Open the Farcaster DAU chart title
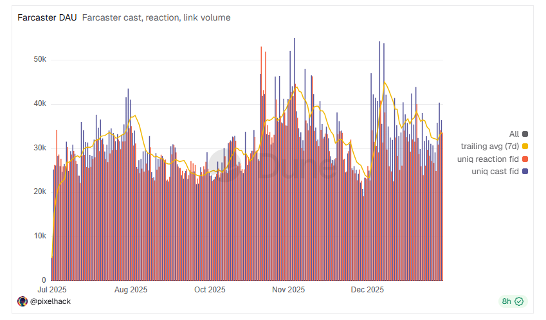Viewport: 546px width, 320px height. click(47, 17)
